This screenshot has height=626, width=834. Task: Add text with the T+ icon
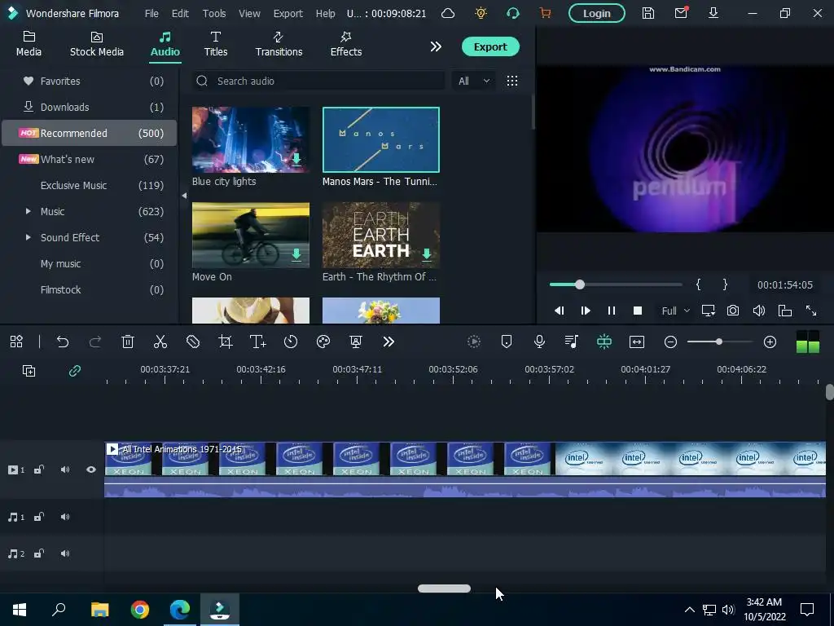tap(258, 342)
